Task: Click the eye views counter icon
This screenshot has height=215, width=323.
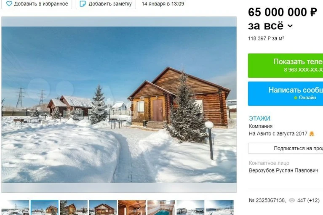Action: (292, 200)
